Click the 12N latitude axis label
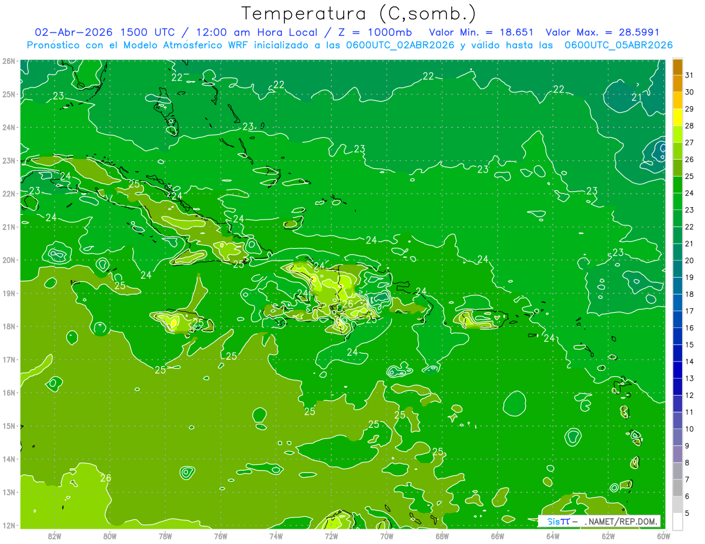This screenshot has height=544, width=705. coord(8,525)
